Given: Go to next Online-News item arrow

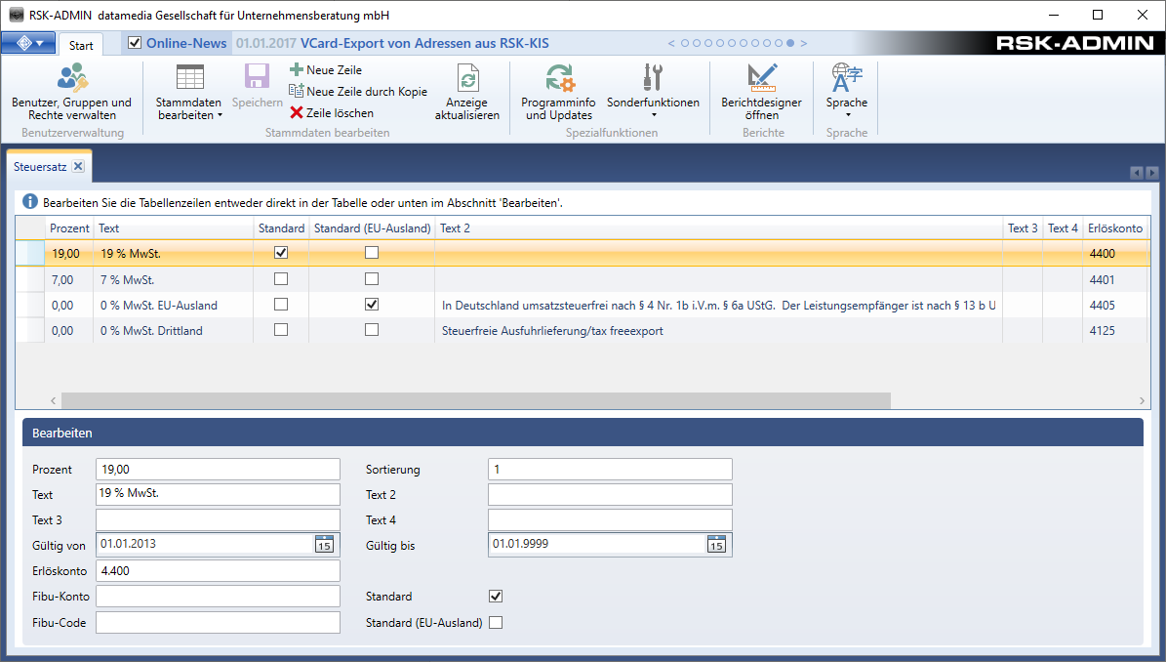Looking at the screenshot, I should [x=804, y=43].
